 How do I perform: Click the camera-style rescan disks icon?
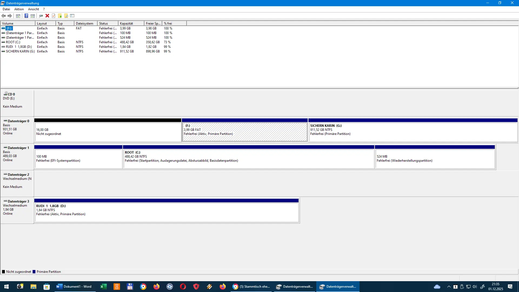coord(41,16)
